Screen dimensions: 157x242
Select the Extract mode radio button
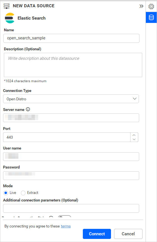coord(23,193)
